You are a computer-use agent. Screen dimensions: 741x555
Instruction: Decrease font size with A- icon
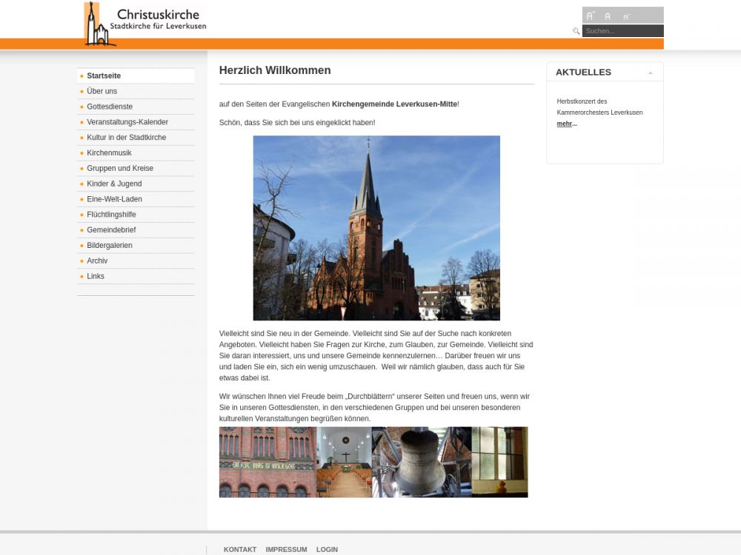(x=627, y=16)
